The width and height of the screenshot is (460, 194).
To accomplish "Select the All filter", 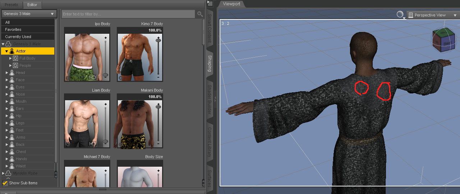I will pyautogui.click(x=28, y=22).
